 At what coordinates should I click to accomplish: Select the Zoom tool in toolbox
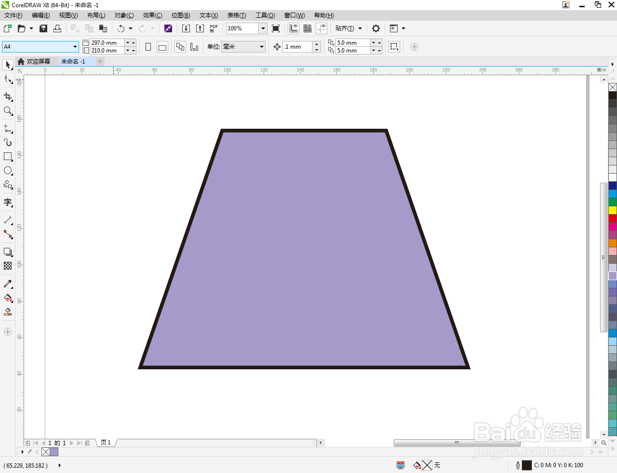point(8,111)
